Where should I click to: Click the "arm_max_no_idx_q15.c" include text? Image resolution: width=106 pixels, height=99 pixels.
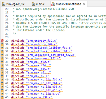pyautogui.click(x=44, y=90)
